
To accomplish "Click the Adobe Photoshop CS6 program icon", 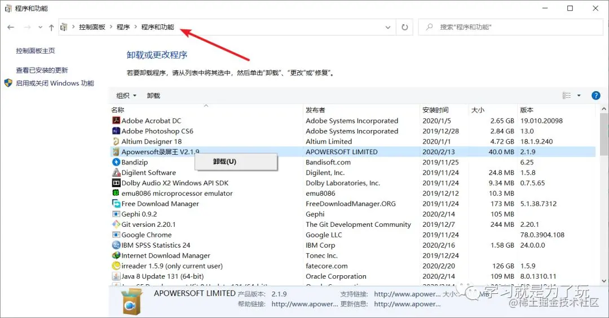I will pyautogui.click(x=116, y=131).
